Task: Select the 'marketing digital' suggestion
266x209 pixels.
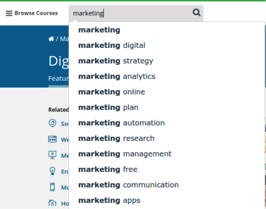Action: pos(112,45)
